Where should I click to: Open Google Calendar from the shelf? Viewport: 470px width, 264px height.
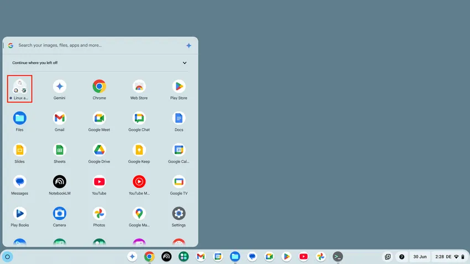pos(218,256)
